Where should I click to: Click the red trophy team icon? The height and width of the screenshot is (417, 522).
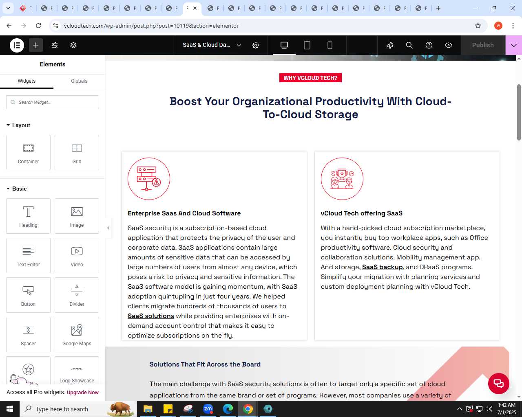tap(342, 179)
